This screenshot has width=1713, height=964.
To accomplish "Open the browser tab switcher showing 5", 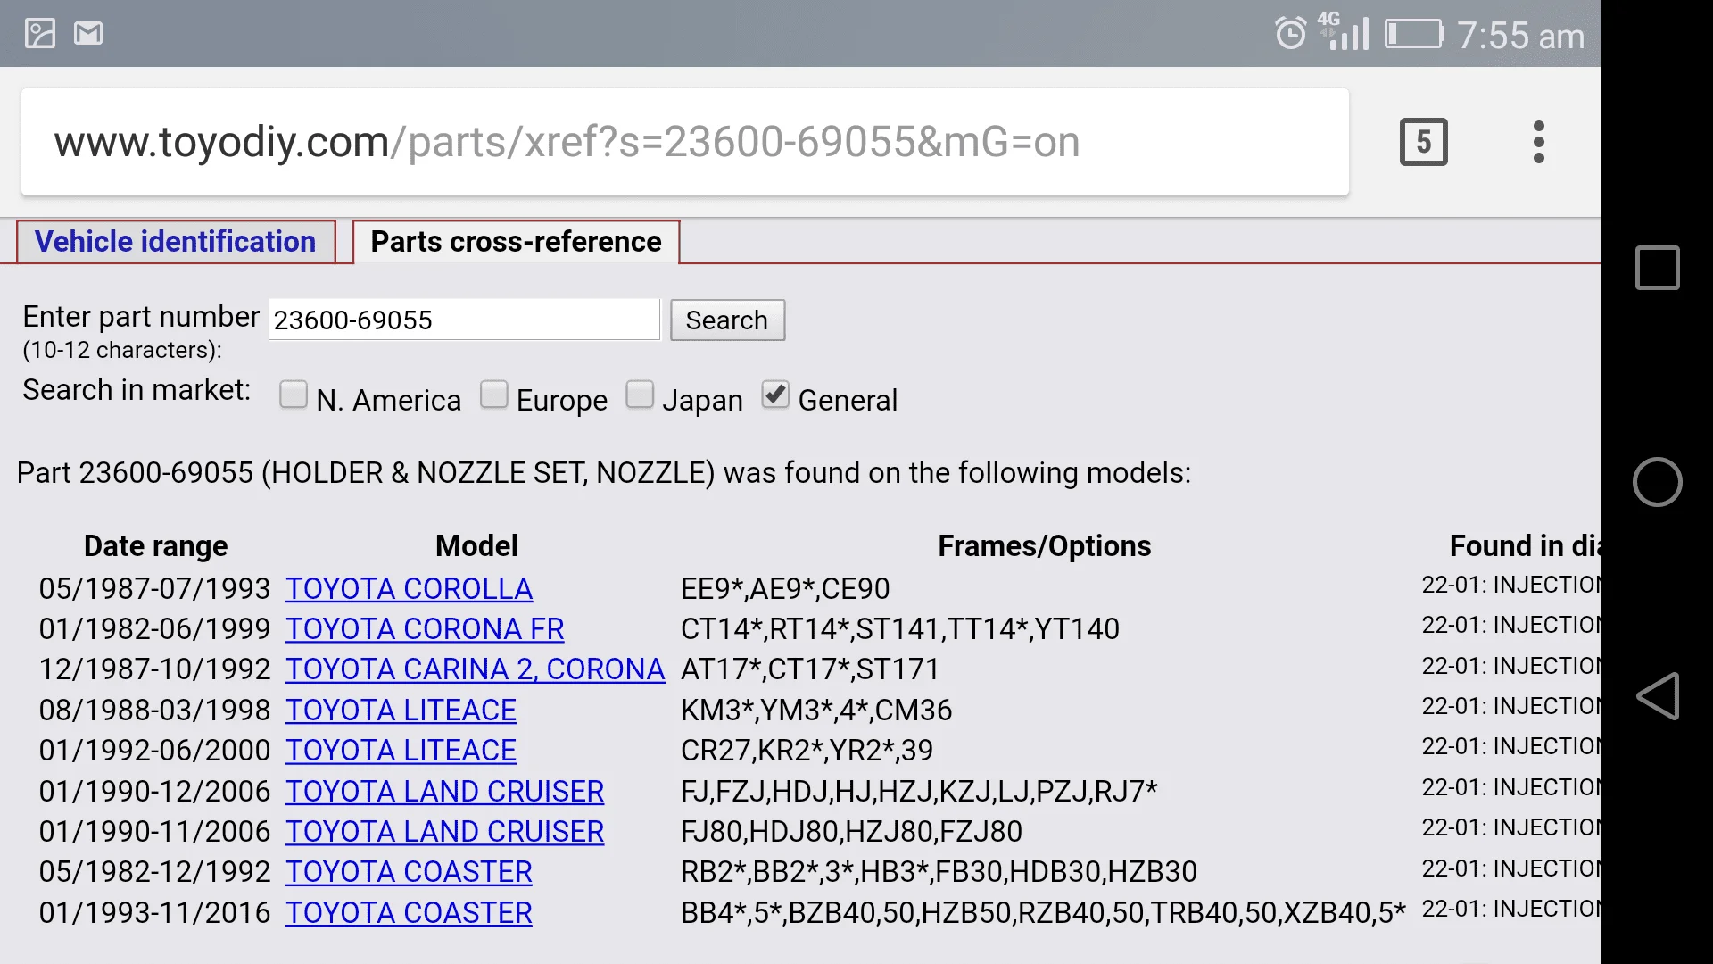I will (1423, 142).
